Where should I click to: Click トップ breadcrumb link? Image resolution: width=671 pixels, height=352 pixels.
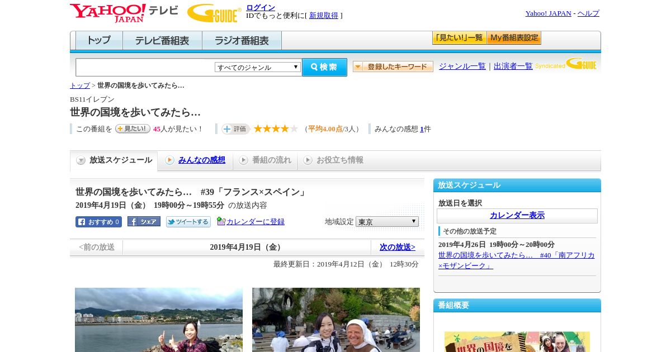point(80,85)
